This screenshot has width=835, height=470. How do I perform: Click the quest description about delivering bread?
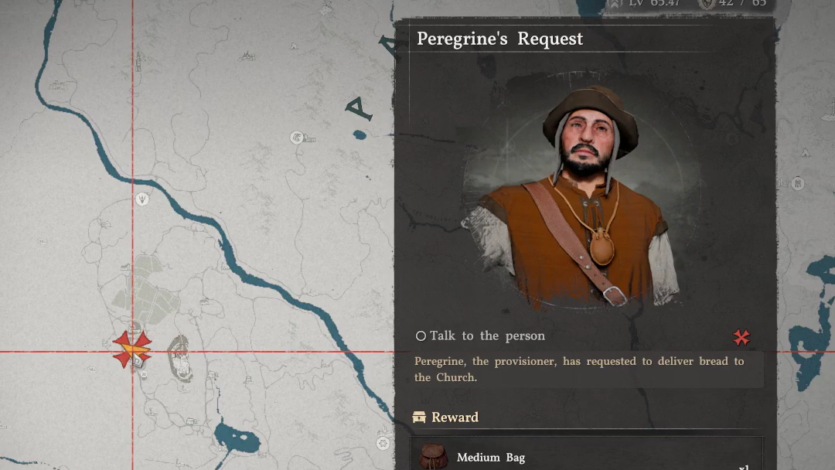[579, 369]
